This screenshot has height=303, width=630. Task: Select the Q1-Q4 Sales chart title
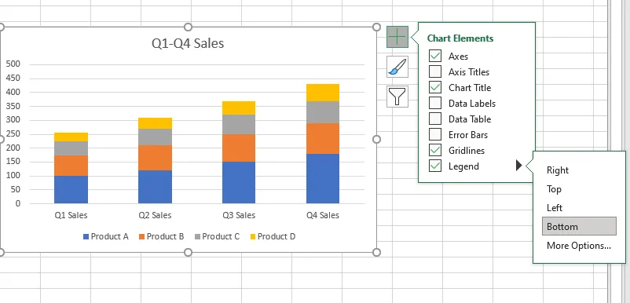point(188,43)
